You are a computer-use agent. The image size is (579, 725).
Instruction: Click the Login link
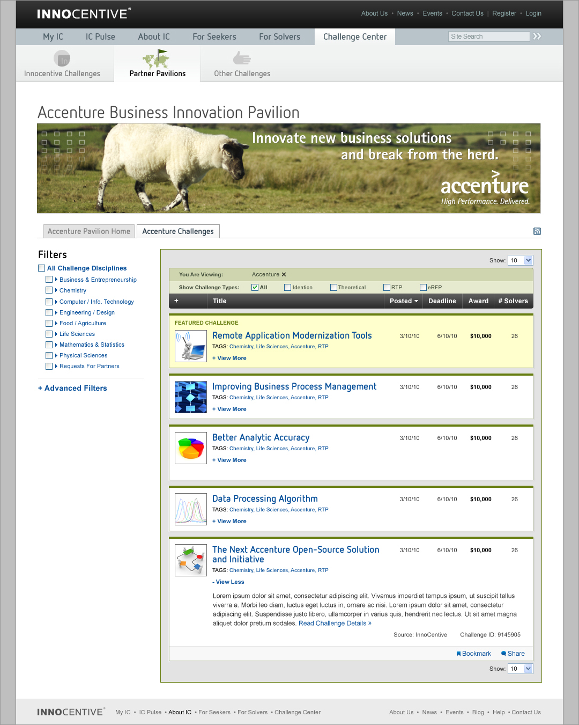pos(533,13)
